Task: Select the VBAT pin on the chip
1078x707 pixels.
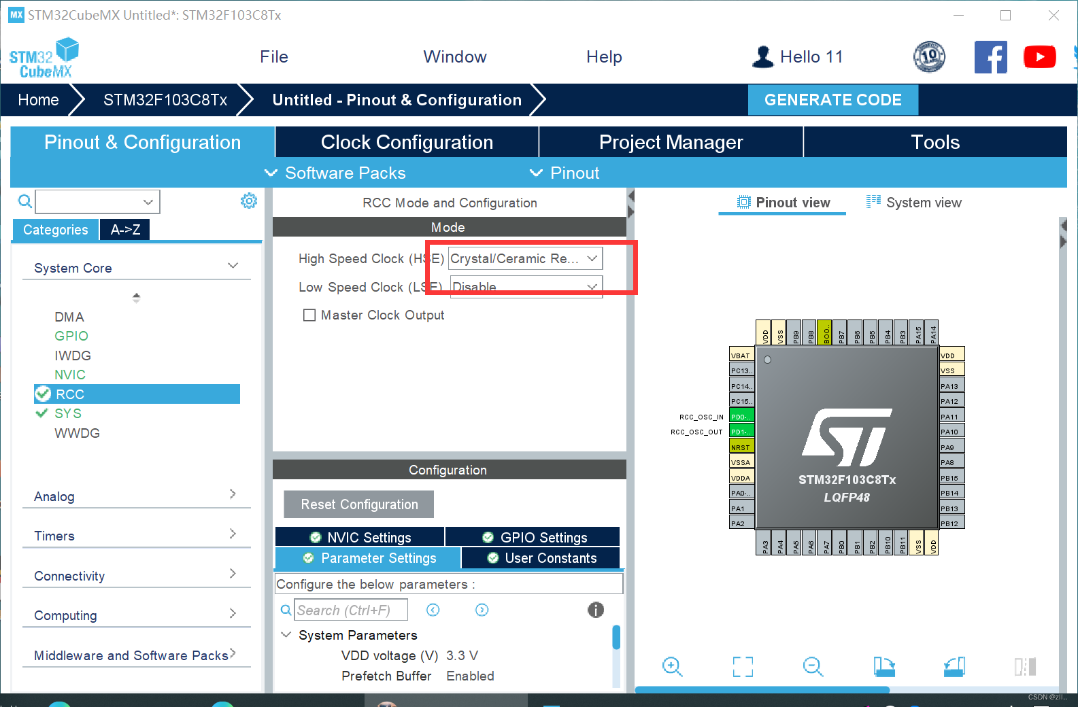Action: [741, 355]
